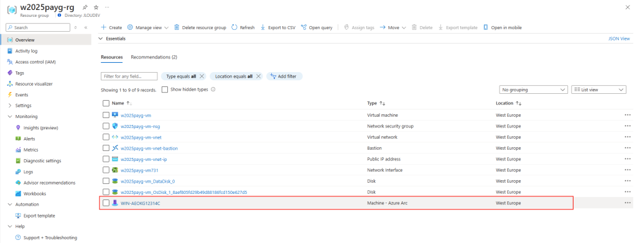Click Add filter
Screen dimensions: 637x243
tap(284, 76)
